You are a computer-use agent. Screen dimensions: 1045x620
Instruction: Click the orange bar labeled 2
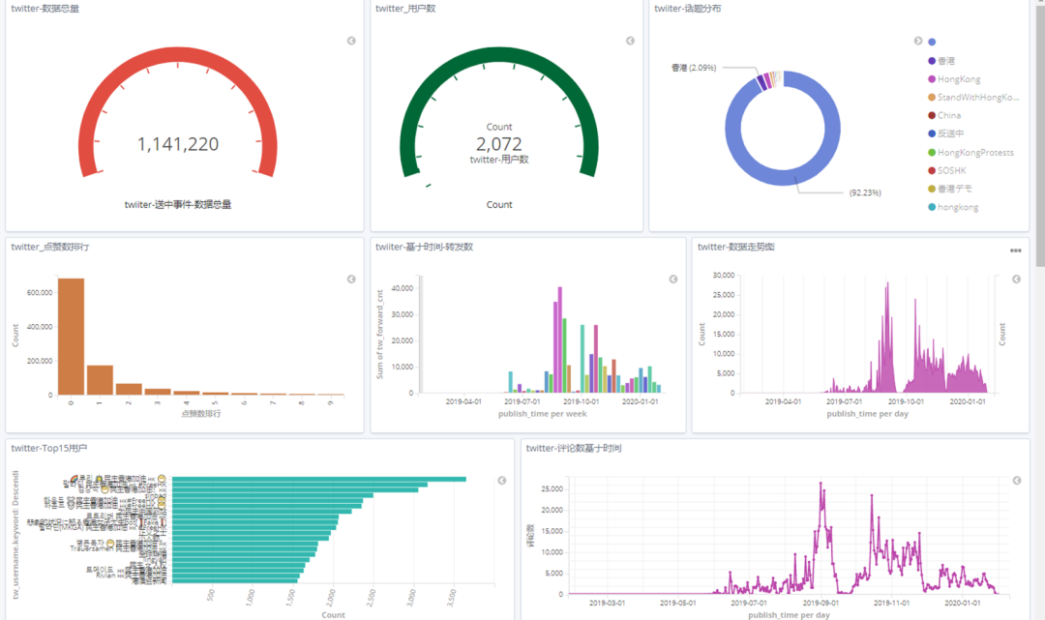(129, 390)
